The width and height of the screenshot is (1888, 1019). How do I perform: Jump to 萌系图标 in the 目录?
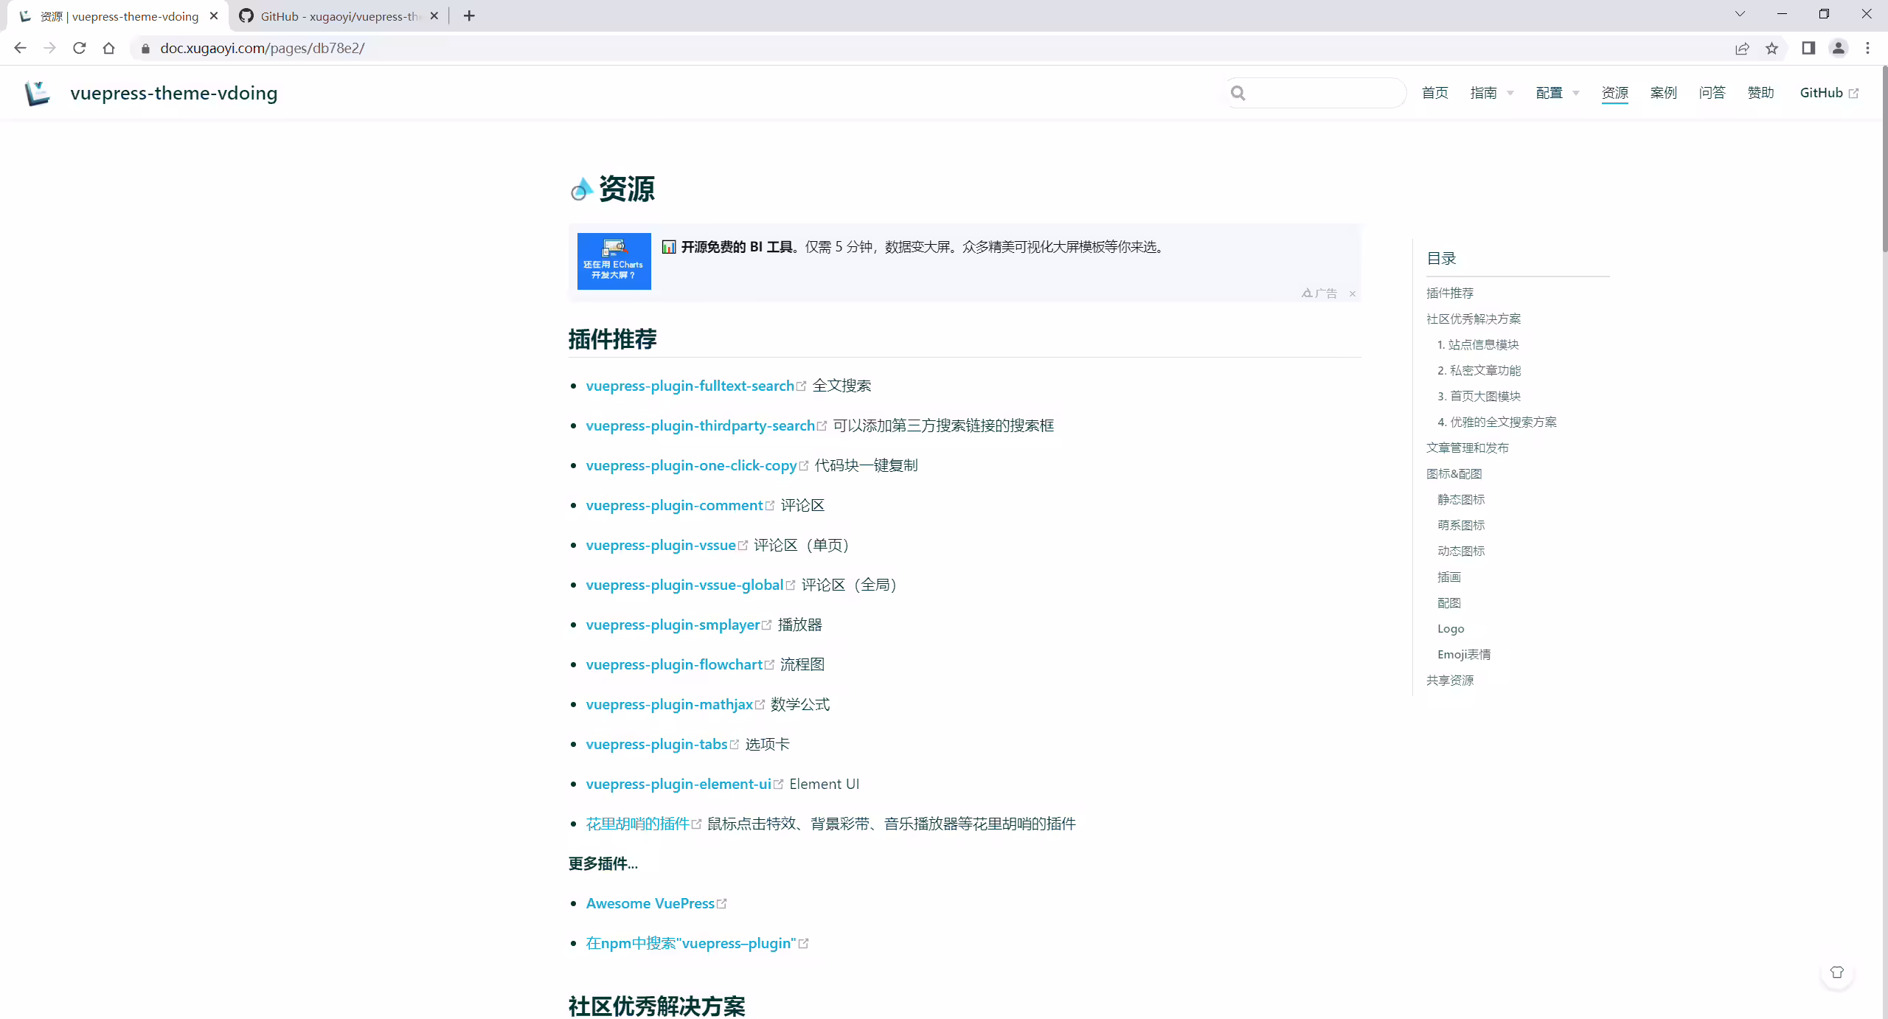(x=1461, y=525)
